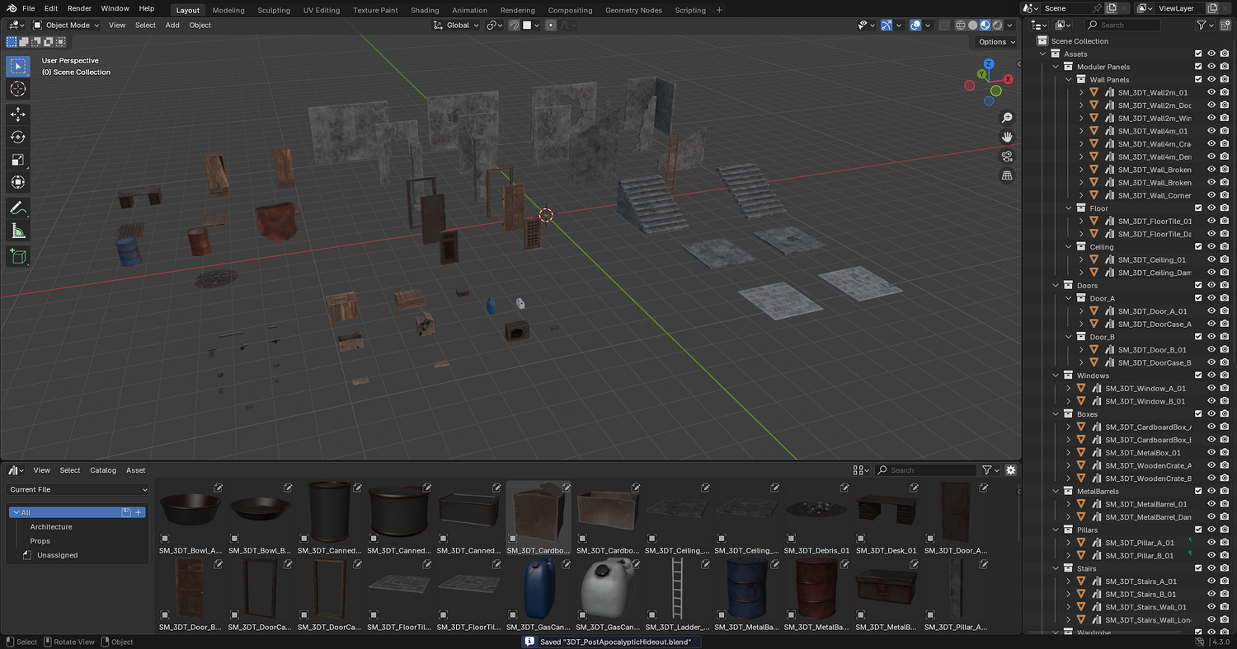
Task: Click the viewport pan hand icon
Action: (1007, 137)
